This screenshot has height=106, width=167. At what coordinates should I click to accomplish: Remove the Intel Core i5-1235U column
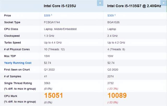[100, 3]
